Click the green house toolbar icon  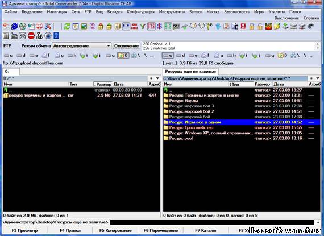(x=109, y=27)
